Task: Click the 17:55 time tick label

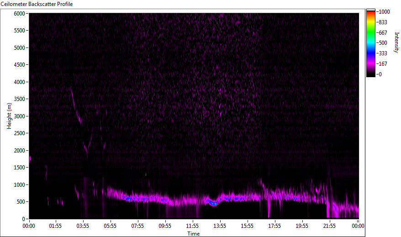Action: tap(274, 226)
